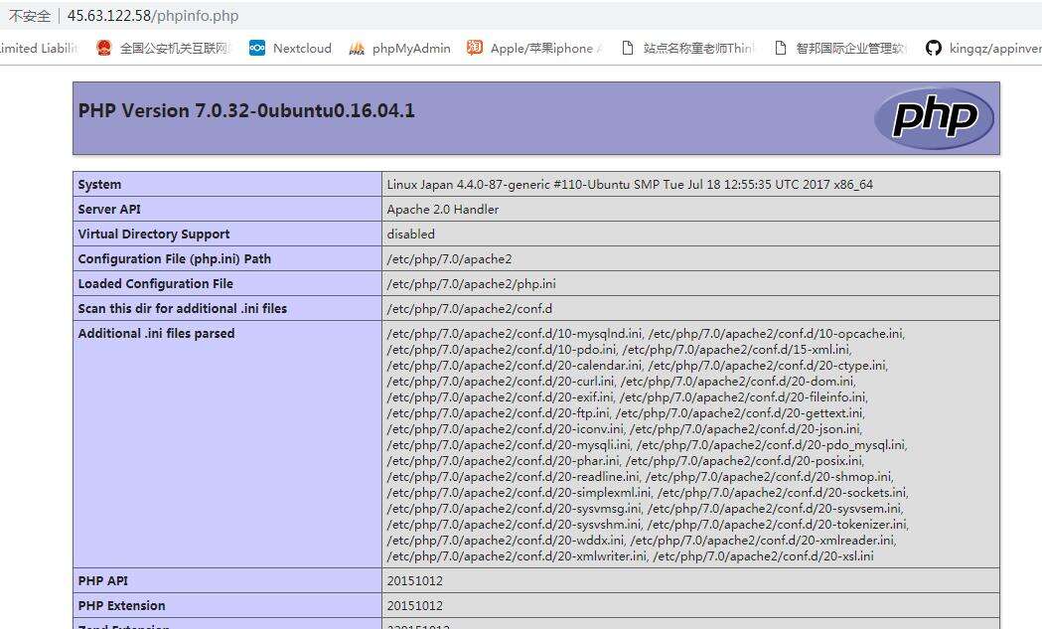The image size is (1042, 629).
Task: Open the Apple/苹果iphone bookmark icon
Action: point(475,48)
